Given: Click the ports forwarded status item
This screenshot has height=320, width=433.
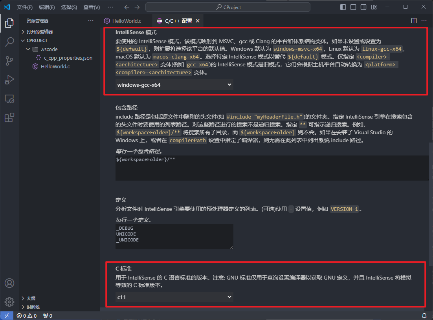Looking at the screenshot, I should tap(48, 316).
